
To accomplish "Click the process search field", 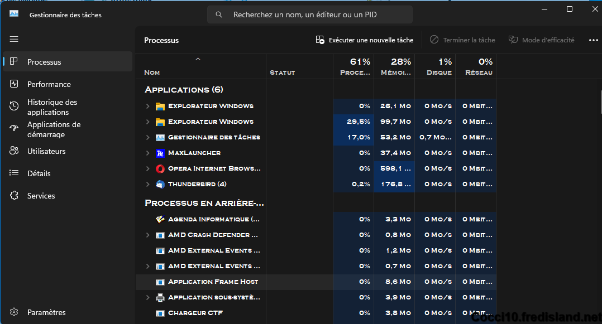I will [310, 14].
